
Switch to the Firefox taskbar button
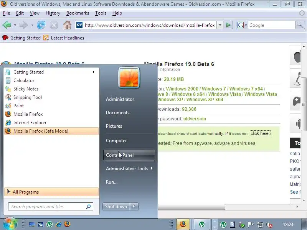pos(183,224)
